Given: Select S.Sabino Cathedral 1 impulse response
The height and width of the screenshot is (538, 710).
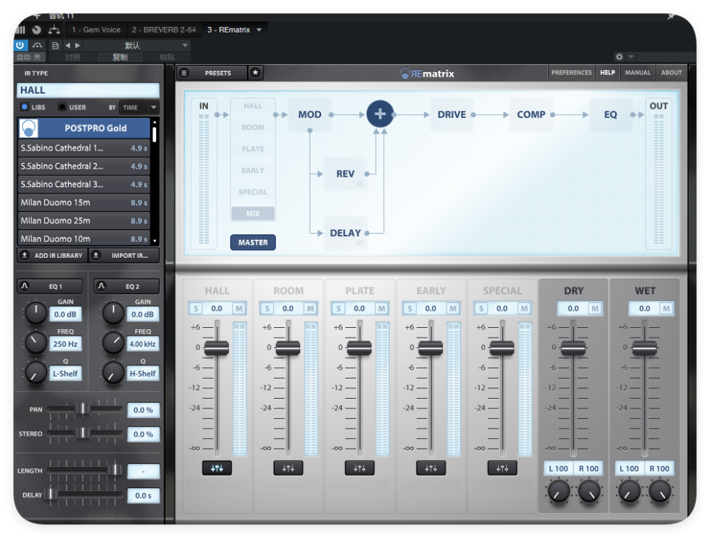Looking at the screenshot, I should [x=84, y=148].
